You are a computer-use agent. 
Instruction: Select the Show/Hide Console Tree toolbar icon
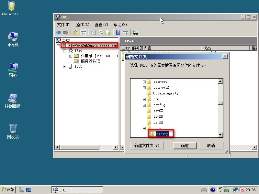tap(84, 32)
